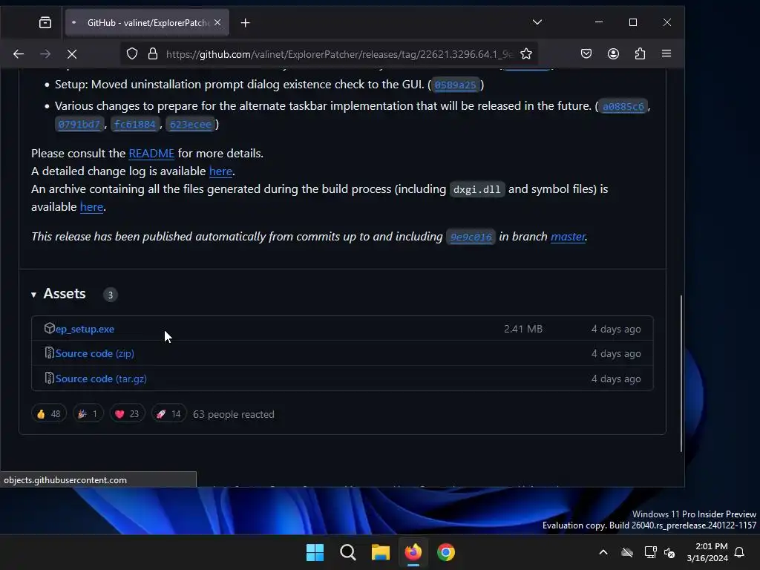Viewport: 760px width, 570px height.
Task: Toggle the thumbs up reaction with 48
Action: 48,414
